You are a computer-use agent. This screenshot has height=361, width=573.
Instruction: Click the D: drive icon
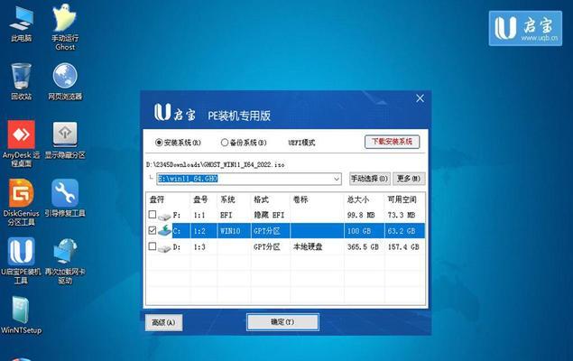coord(164,248)
